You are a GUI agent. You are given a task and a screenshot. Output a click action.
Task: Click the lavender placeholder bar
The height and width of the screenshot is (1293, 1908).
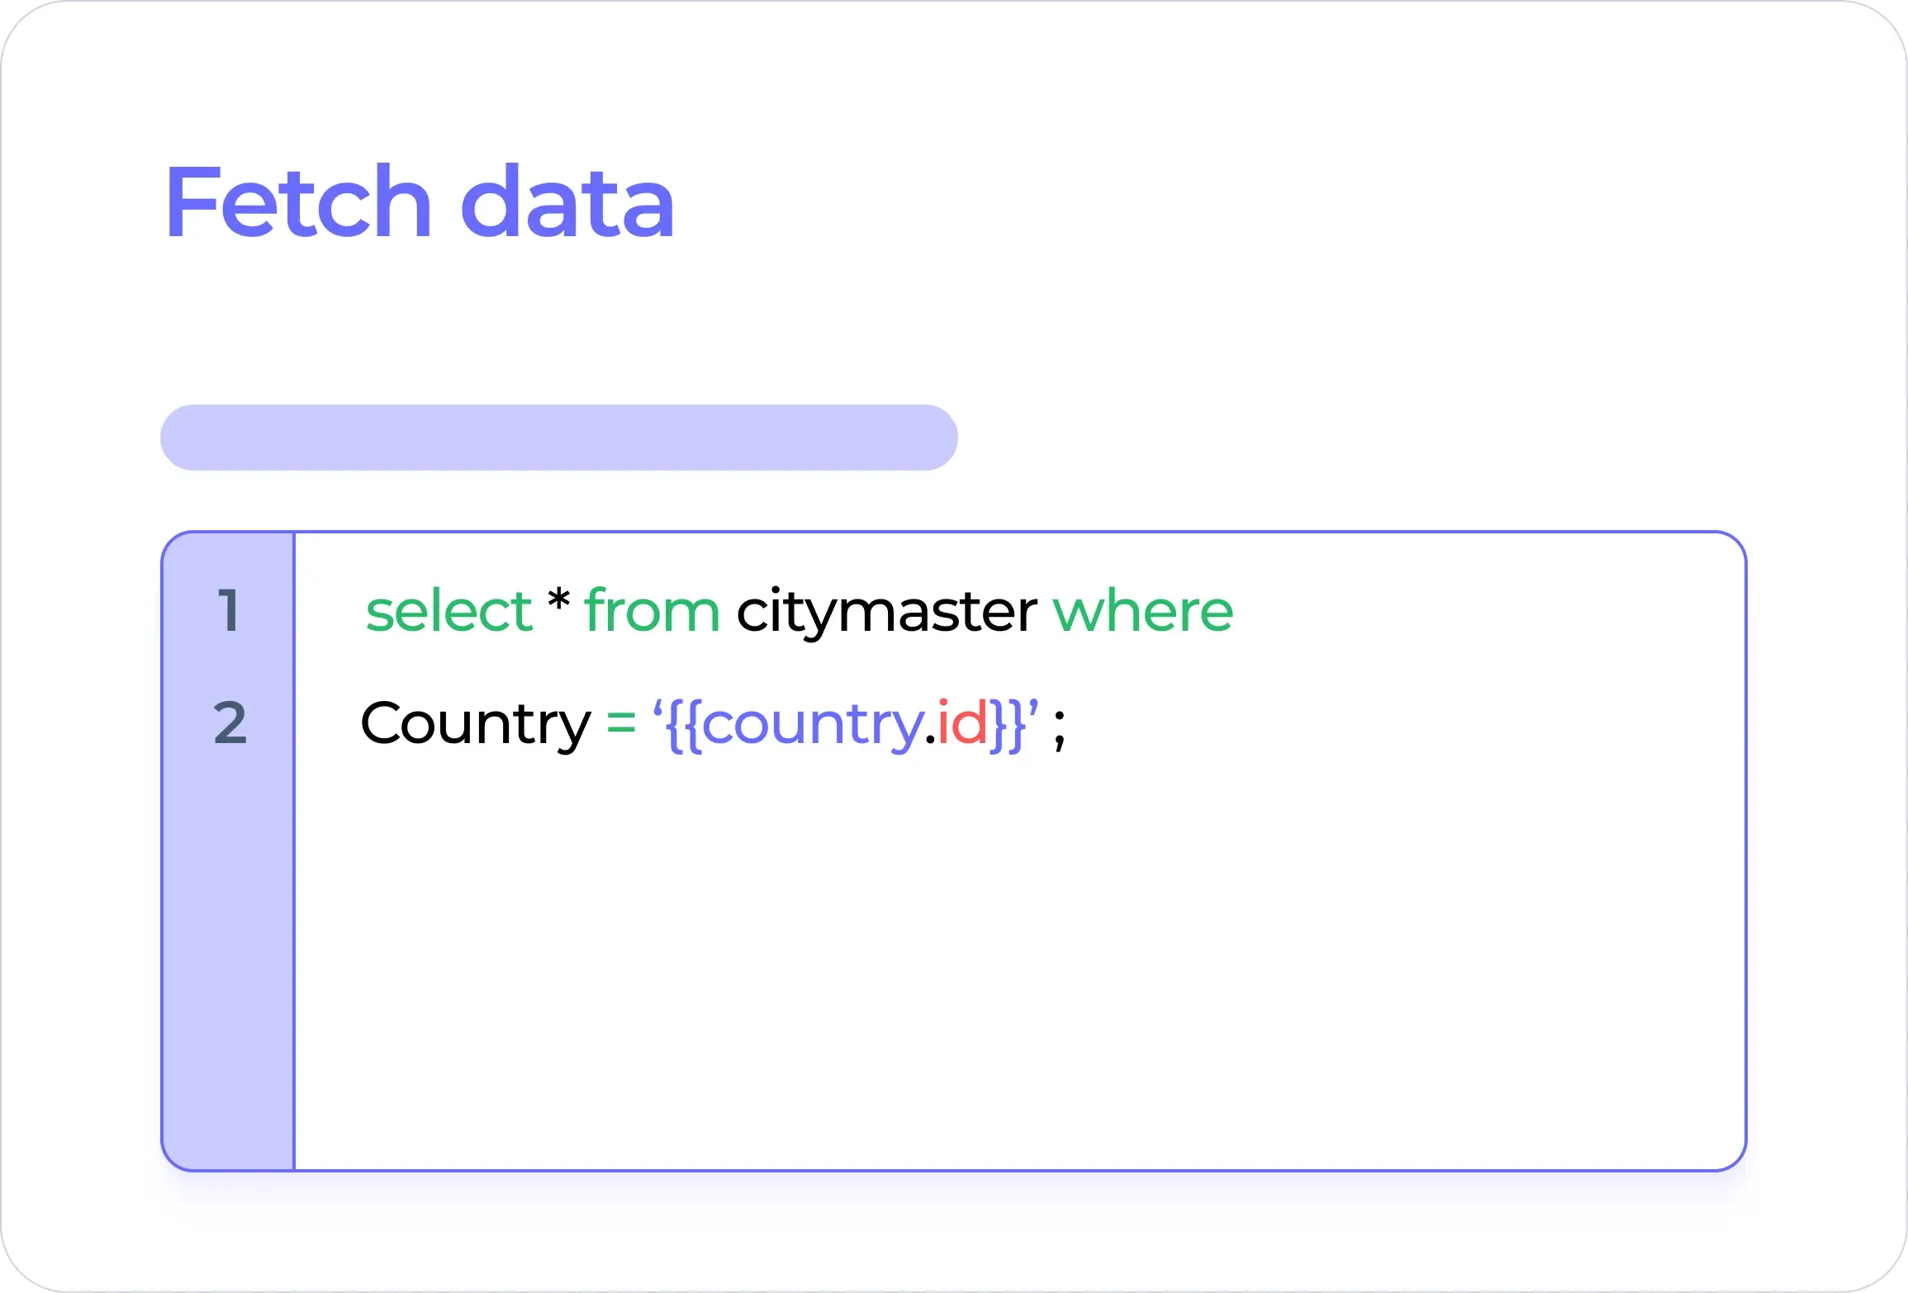click(559, 438)
